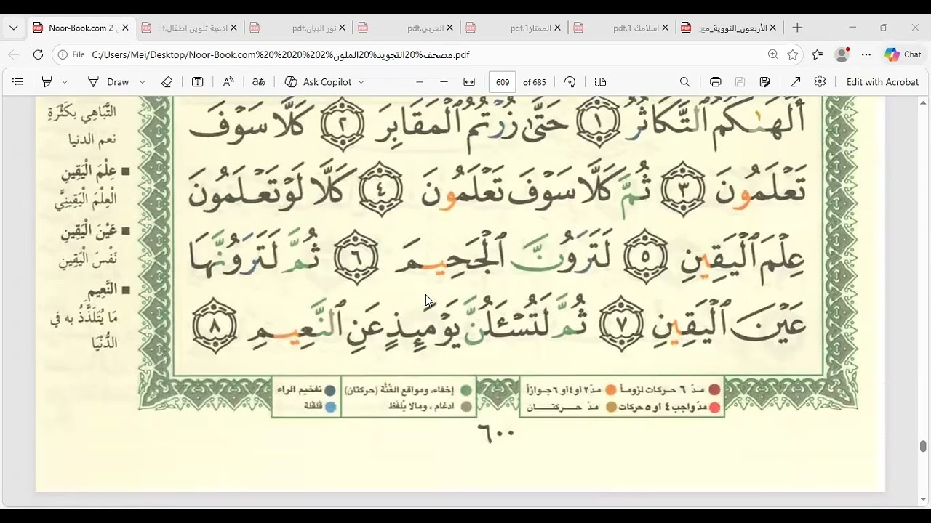Select the Erase tool
The height and width of the screenshot is (523, 931).
click(167, 82)
